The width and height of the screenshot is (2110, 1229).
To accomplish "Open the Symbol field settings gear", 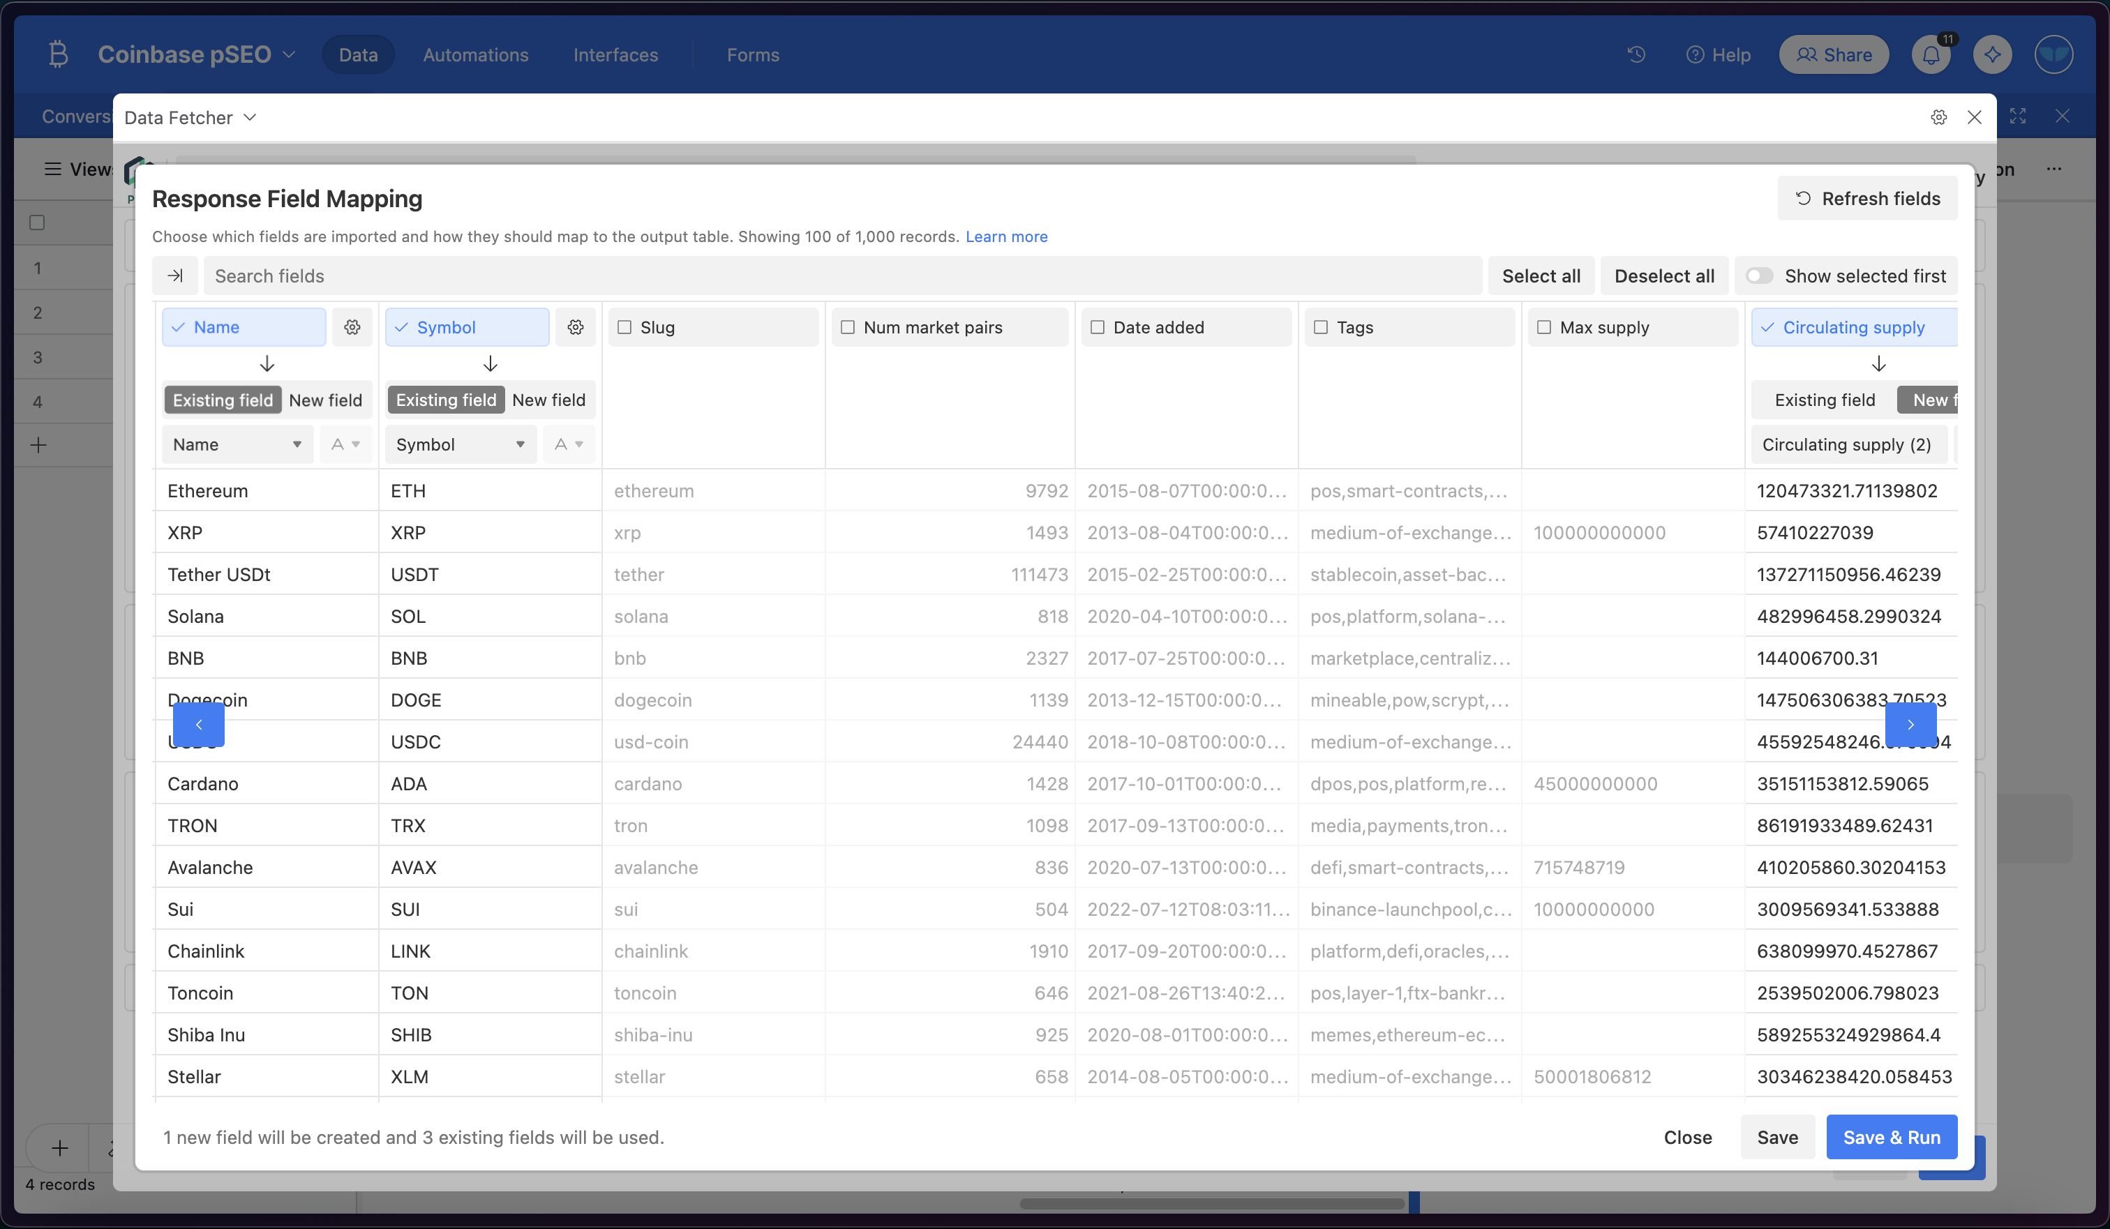I will tap(575, 327).
